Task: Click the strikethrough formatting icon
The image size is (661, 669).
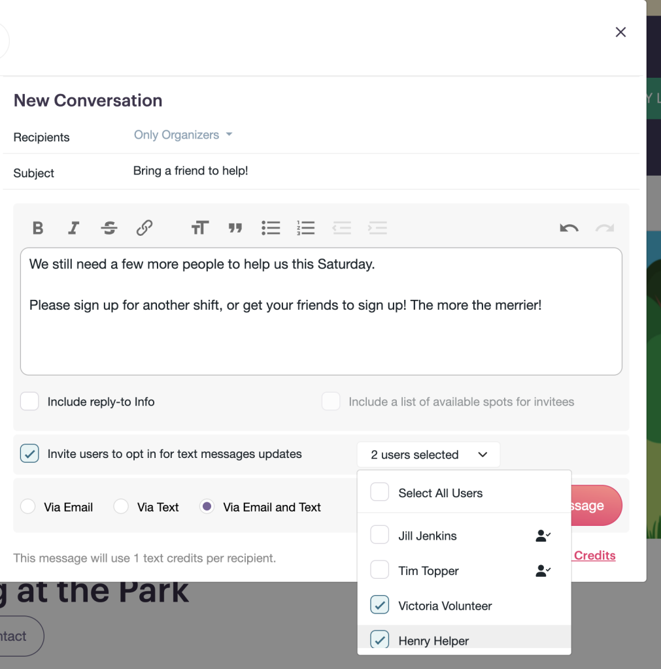Action: (109, 228)
